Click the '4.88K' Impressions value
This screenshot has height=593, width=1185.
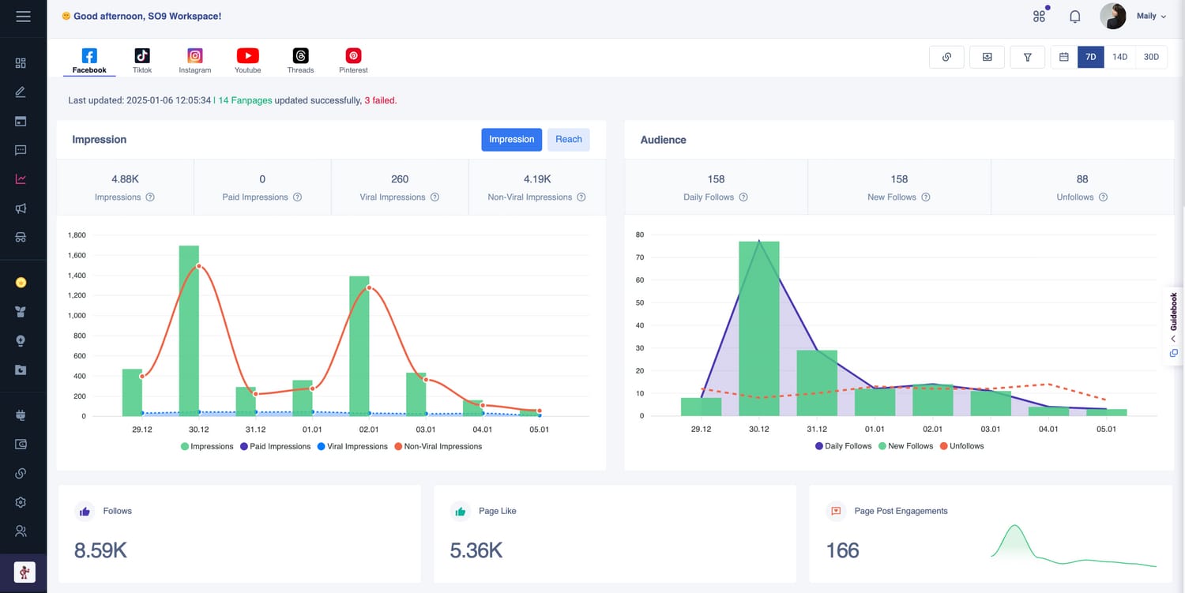pos(125,179)
